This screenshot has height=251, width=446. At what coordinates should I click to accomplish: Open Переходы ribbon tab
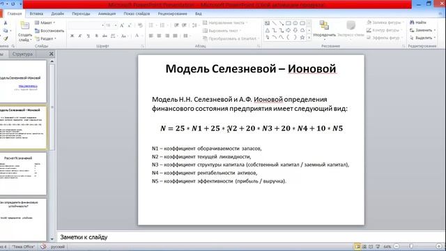(81, 13)
